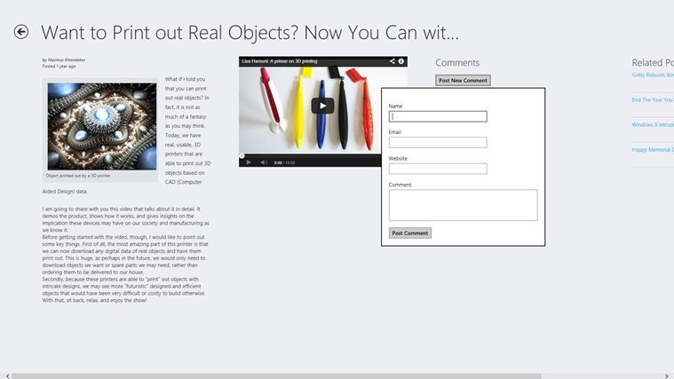
Task: Select the Website input field
Action: (438, 169)
